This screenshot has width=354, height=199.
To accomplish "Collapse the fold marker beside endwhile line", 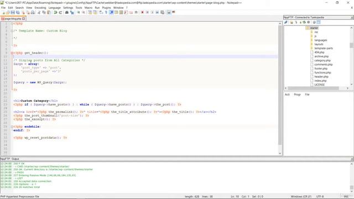I will click(12, 127).
